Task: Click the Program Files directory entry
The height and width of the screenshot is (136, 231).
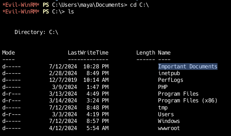Action: pos(178,94)
